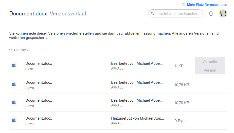This screenshot has height=133, width=234.
Task: Click Word icon of the 10,79 KB version
Action: pos(14,103)
